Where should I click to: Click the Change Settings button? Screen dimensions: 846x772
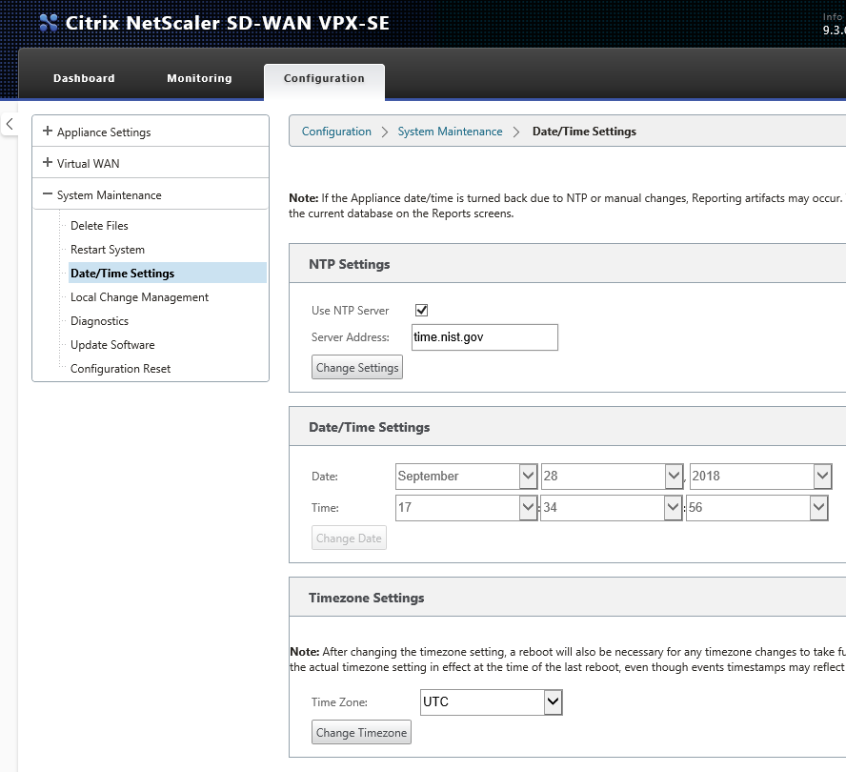357,367
